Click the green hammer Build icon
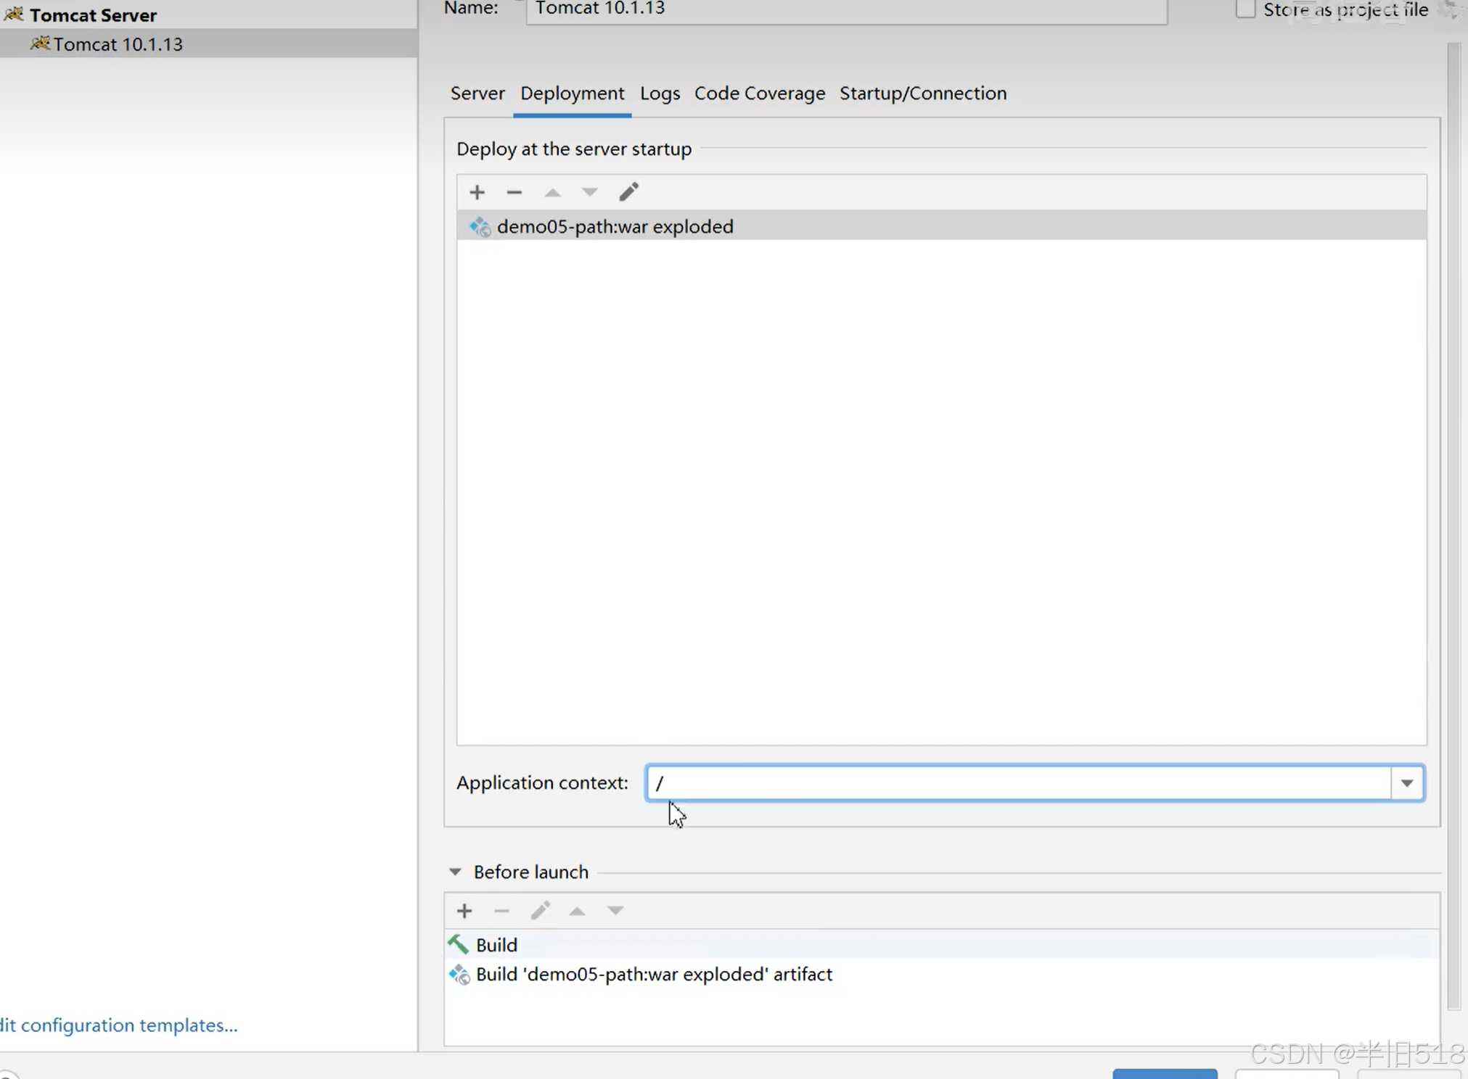 458,944
